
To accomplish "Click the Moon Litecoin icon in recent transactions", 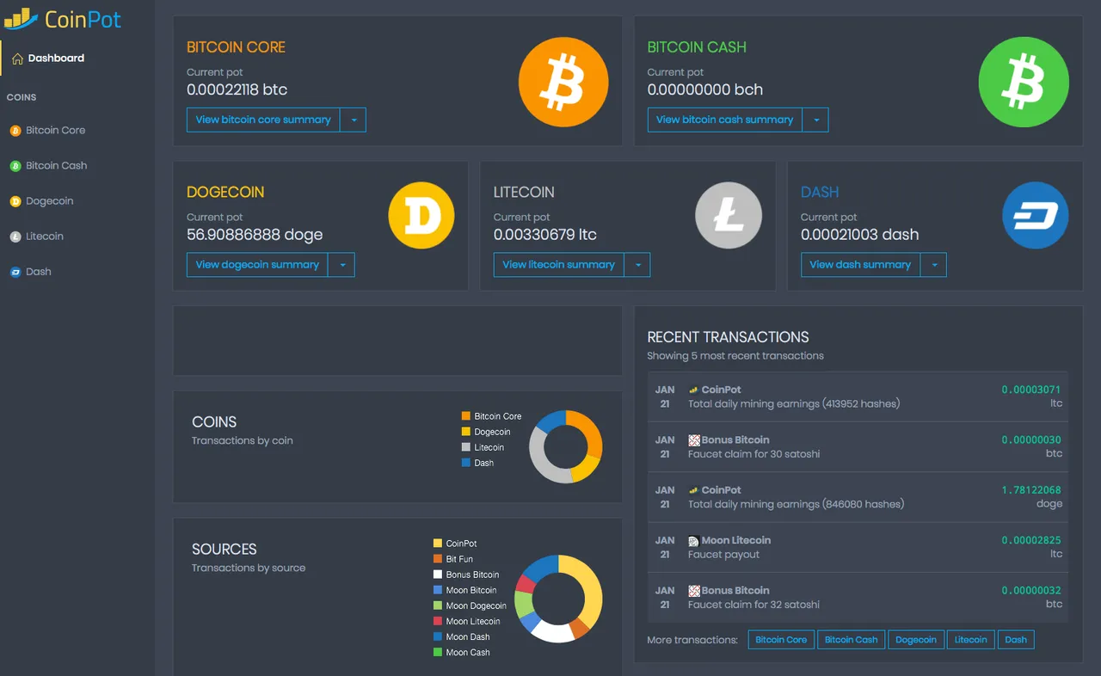I will (x=693, y=541).
